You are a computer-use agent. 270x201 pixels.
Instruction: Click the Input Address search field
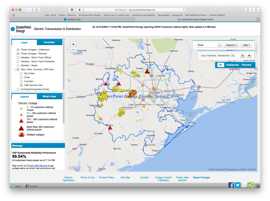tap(220, 56)
